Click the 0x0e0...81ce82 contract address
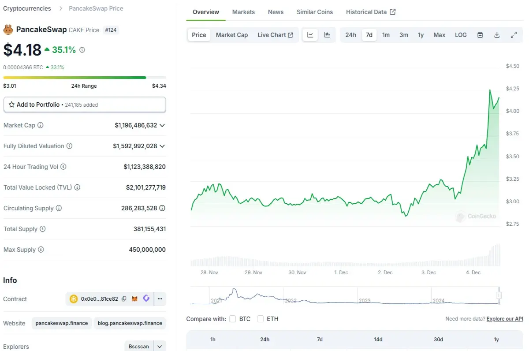 coord(100,299)
